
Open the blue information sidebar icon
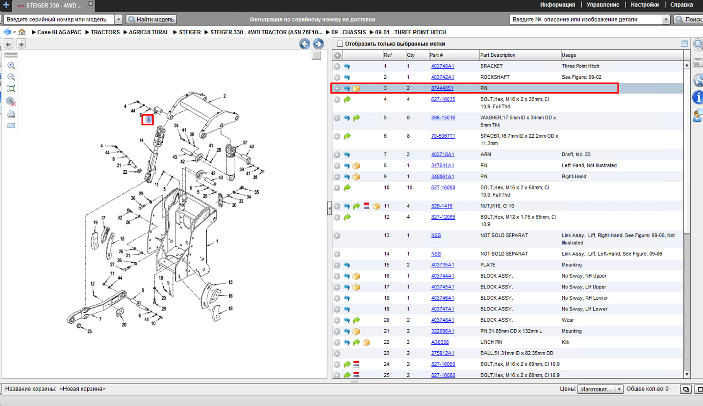pos(698,97)
